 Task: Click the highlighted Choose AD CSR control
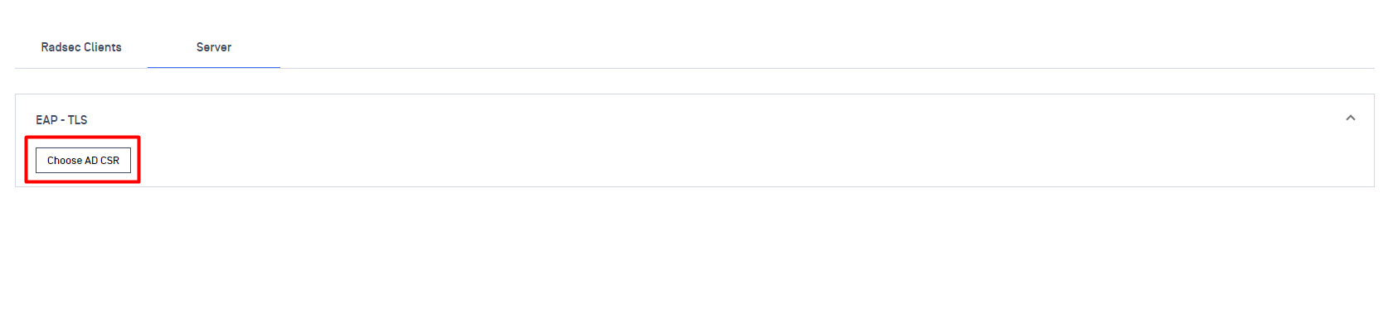coord(83,160)
